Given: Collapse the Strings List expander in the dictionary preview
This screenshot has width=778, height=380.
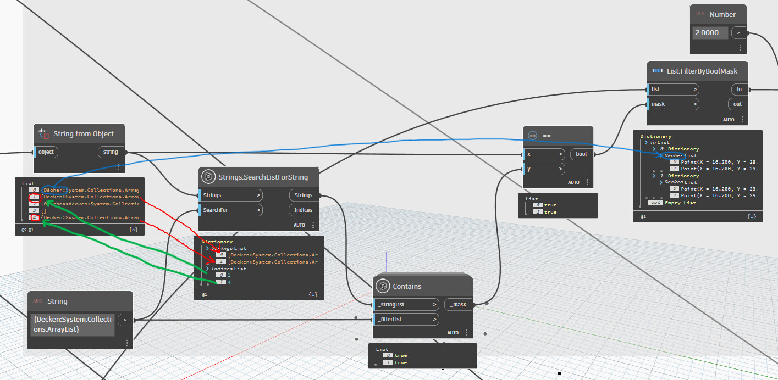Looking at the screenshot, I should click(207, 248).
